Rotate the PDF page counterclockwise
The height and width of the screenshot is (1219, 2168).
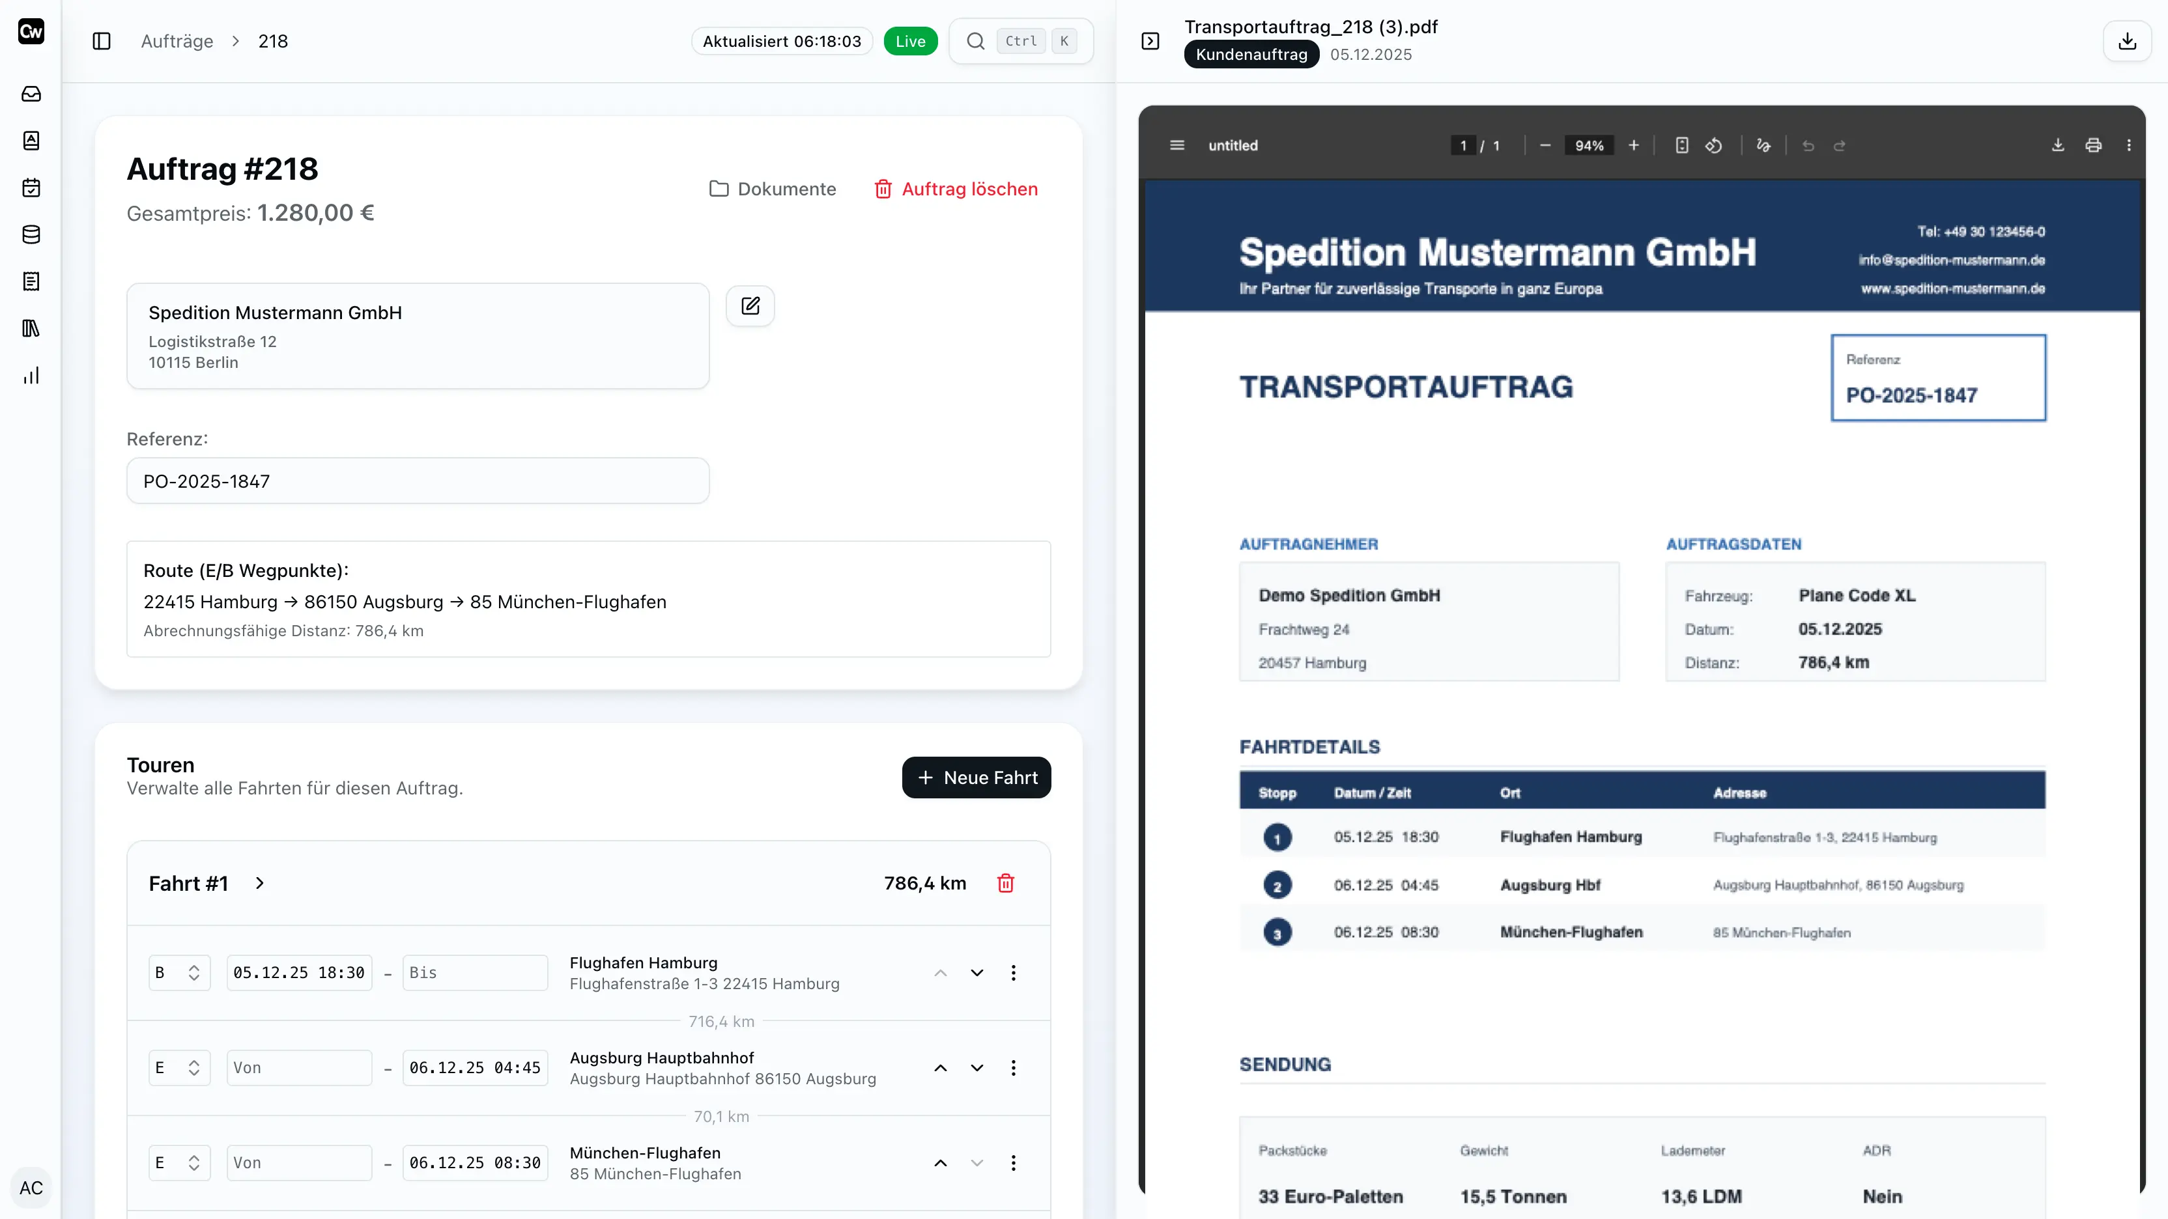(x=1715, y=145)
